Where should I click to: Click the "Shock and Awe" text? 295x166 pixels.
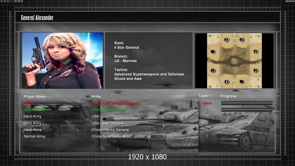(128, 79)
